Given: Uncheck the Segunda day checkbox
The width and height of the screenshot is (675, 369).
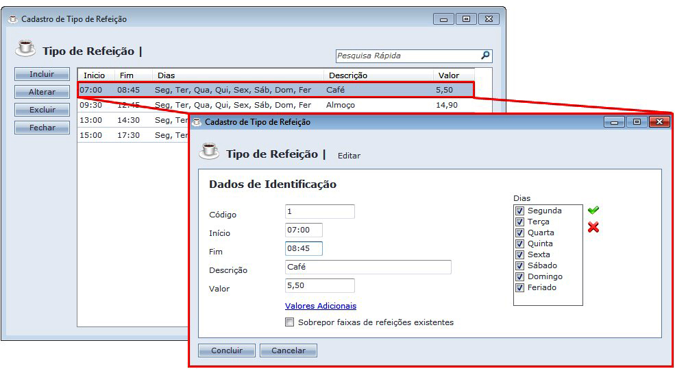Looking at the screenshot, I should (x=519, y=211).
